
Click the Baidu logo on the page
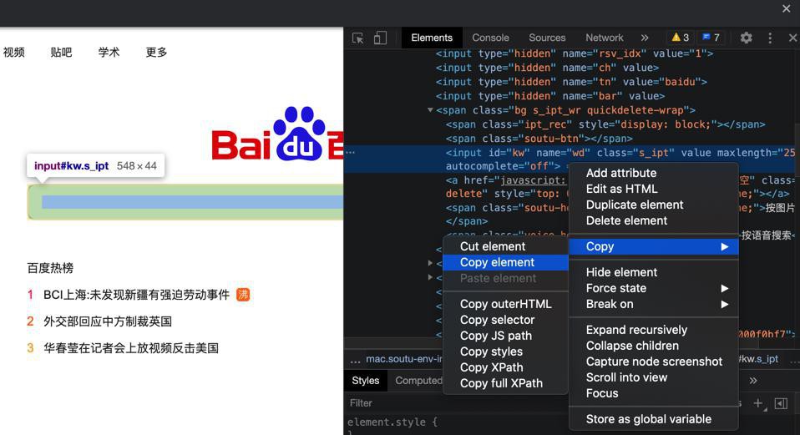pos(277,134)
